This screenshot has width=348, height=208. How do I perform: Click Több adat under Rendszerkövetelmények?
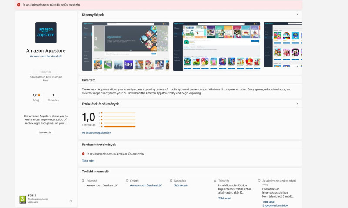tap(88, 161)
